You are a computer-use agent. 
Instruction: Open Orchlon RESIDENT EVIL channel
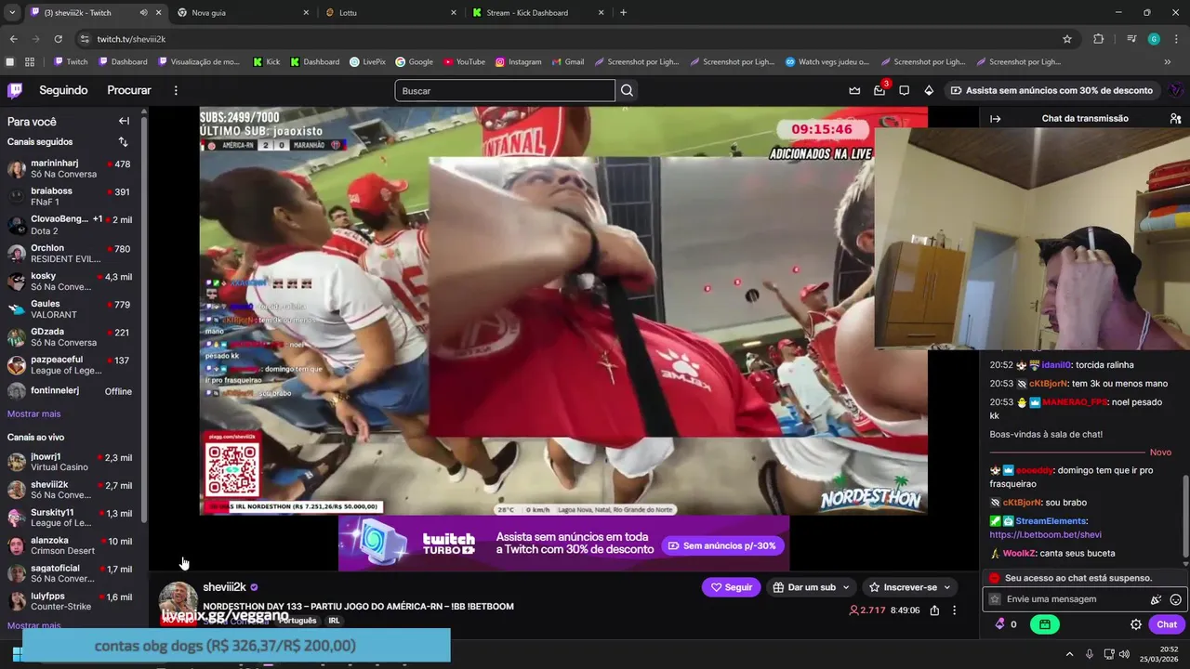click(71, 254)
